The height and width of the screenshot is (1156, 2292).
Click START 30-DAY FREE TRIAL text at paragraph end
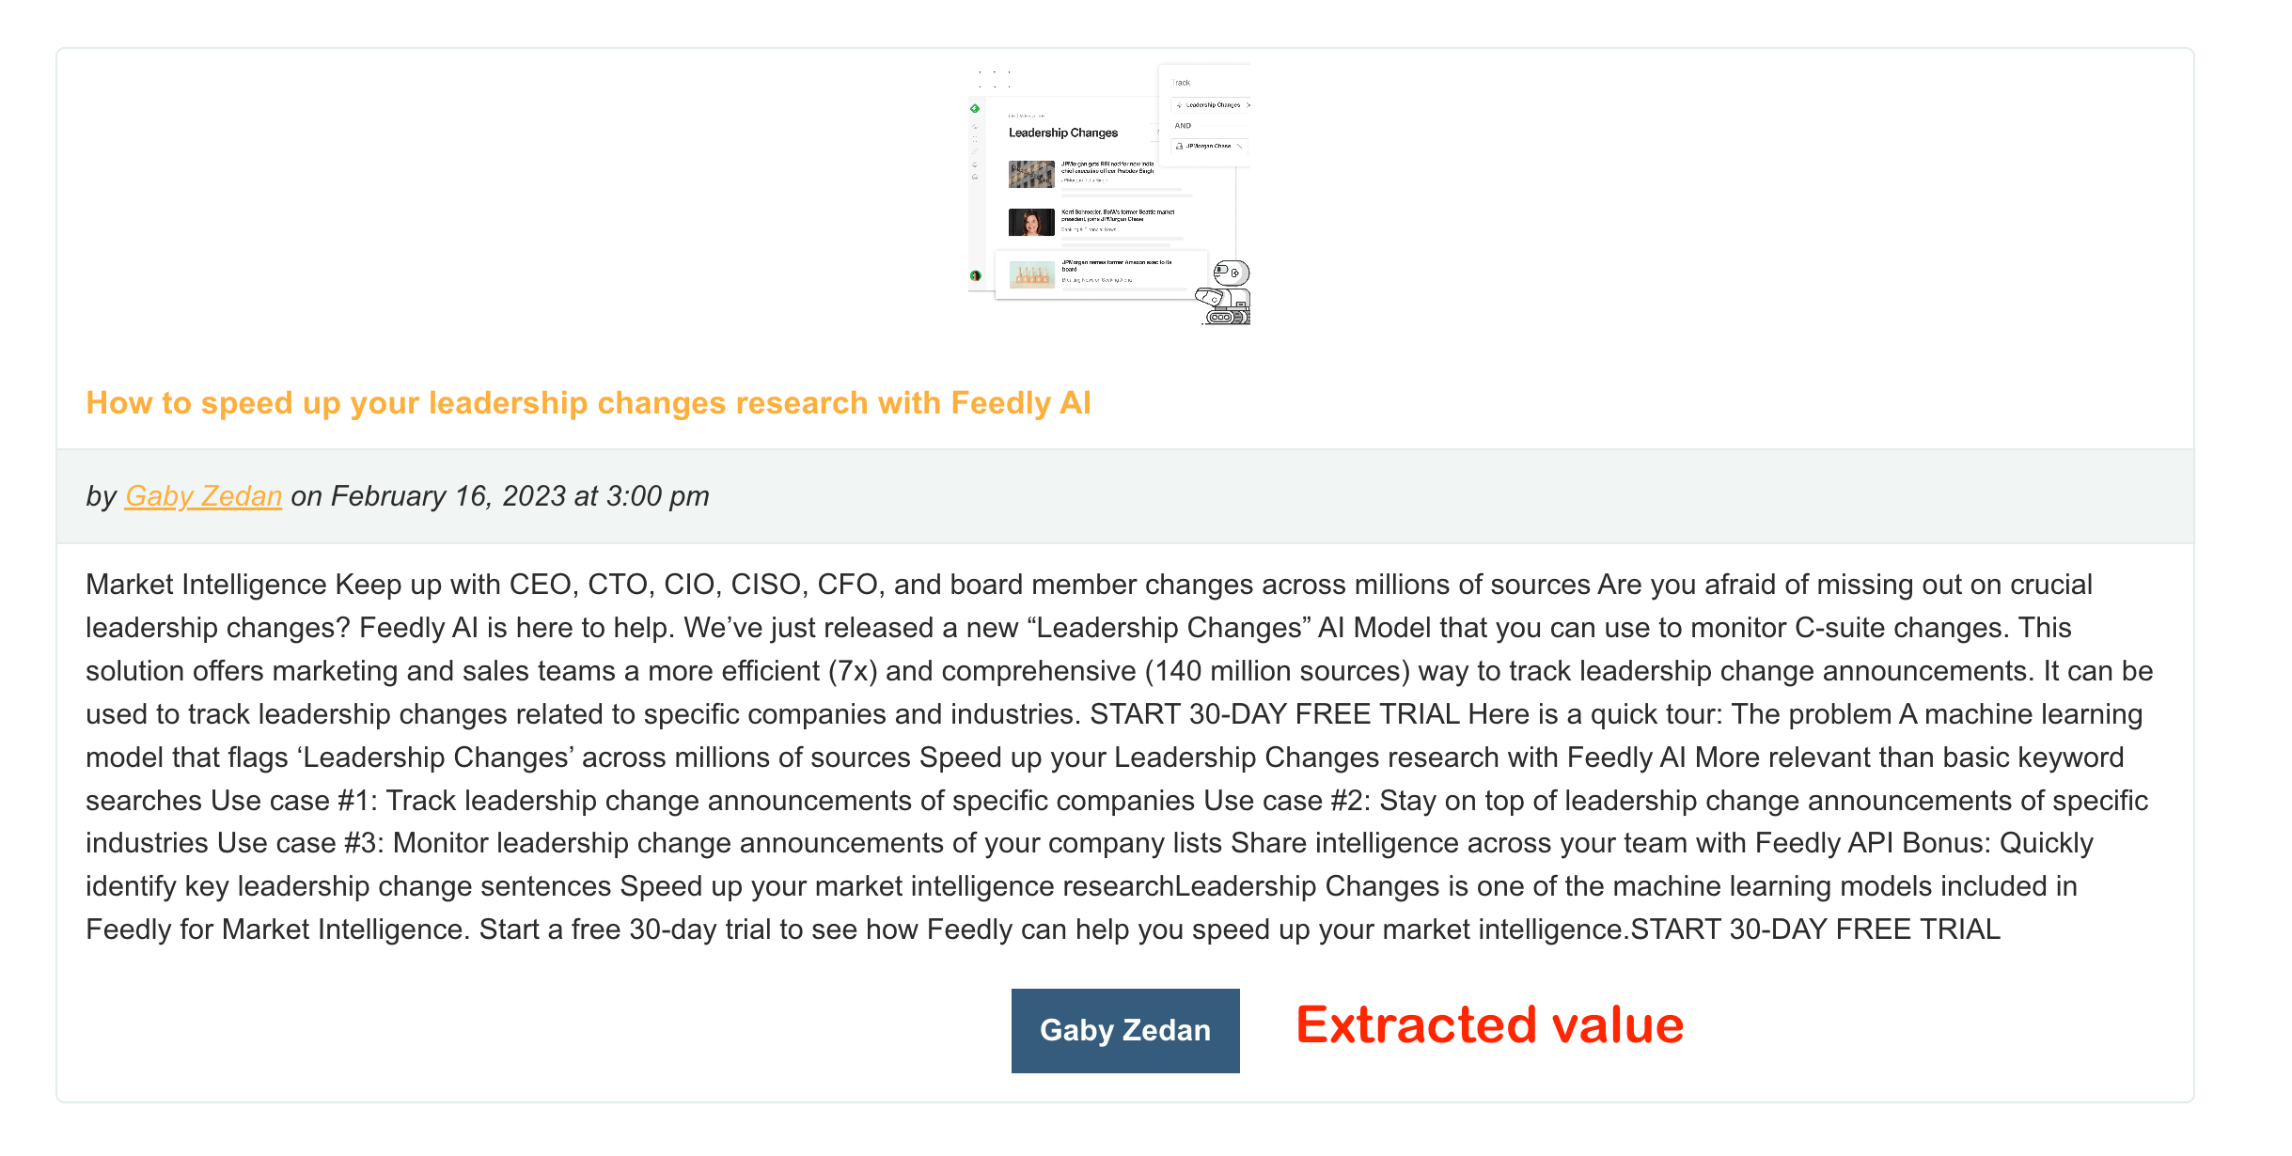1814,929
